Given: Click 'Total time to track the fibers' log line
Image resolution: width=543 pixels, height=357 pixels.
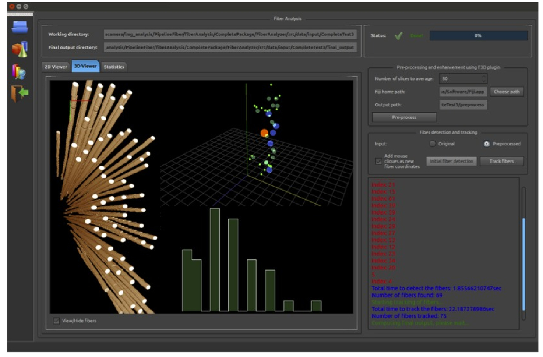Looking at the screenshot, I should click(x=433, y=309).
